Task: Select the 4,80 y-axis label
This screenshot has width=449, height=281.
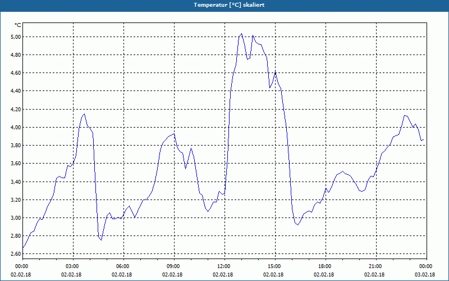Action: pos(16,55)
